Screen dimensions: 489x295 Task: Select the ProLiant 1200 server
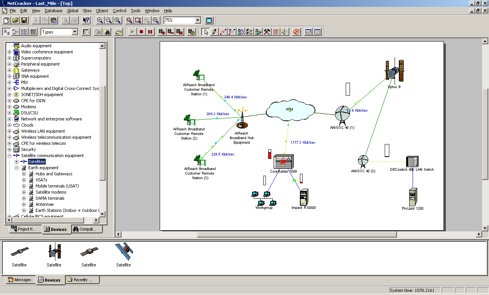pyautogui.click(x=413, y=197)
